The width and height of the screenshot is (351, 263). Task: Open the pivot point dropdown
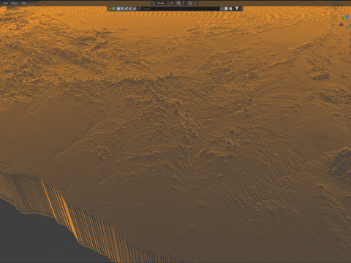pos(173,3)
